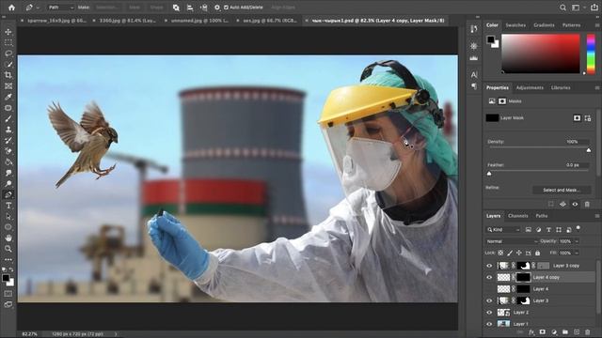The width and height of the screenshot is (602, 338).
Task: Open the Fill dropdown arrow
Action: [577, 253]
